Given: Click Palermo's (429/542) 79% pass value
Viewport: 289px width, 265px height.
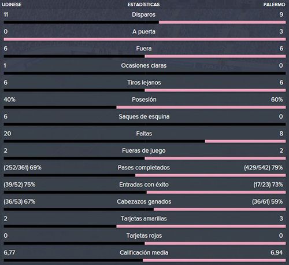Looking at the screenshot, I should (x=264, y=168).
